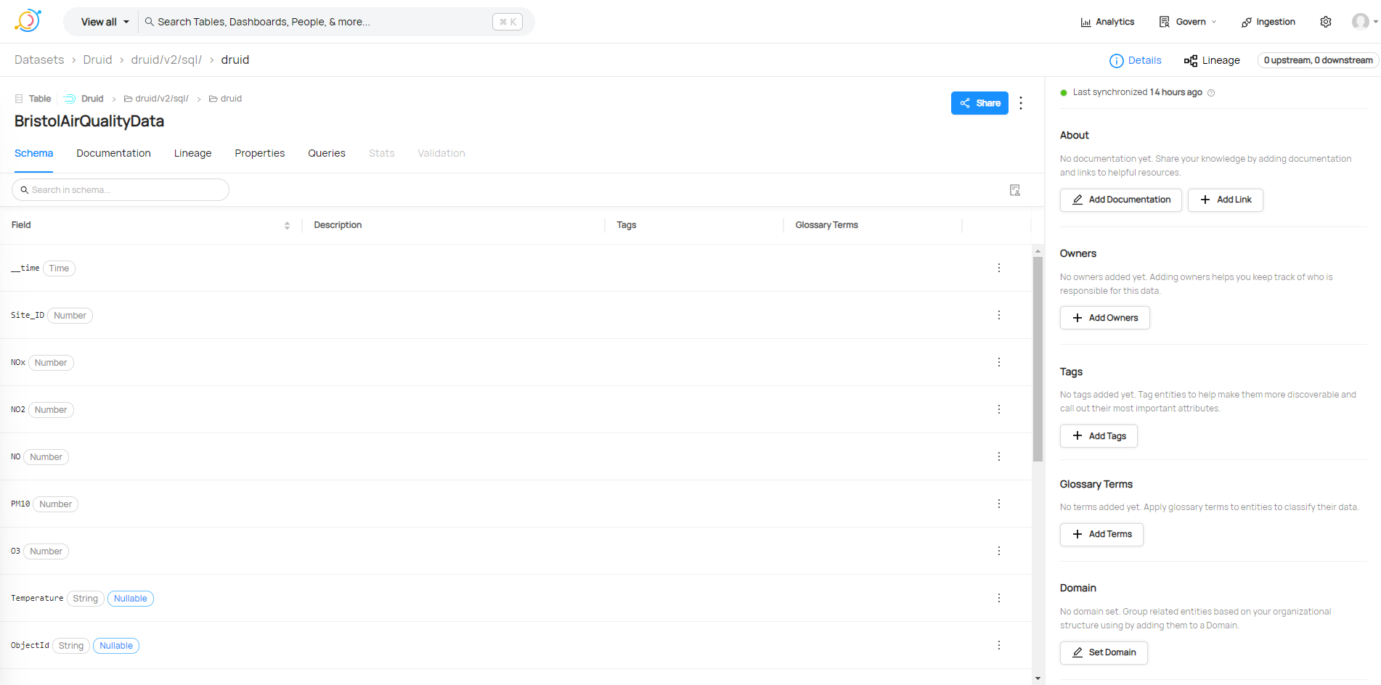1381x685 pixels.
Task: Switch to the Schema tab
Action: coord(34,153)
